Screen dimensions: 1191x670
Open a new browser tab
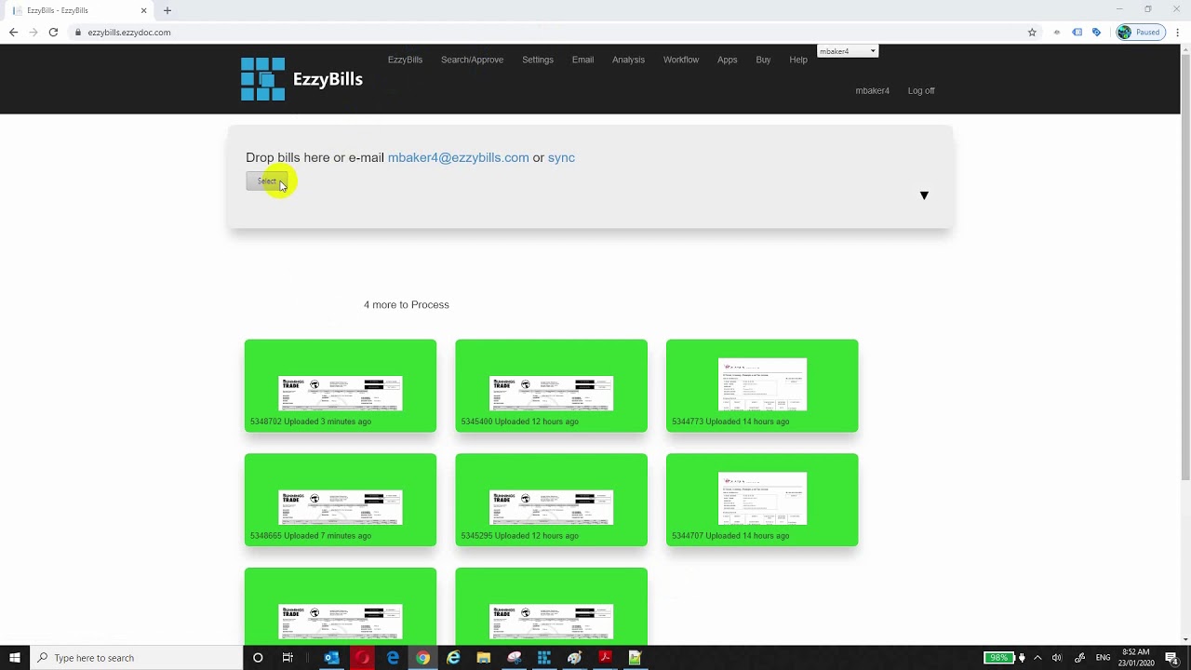[167, 10]
